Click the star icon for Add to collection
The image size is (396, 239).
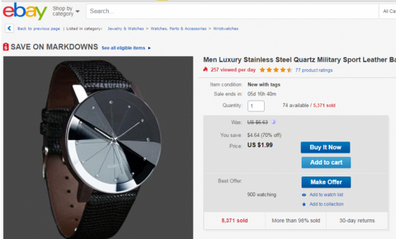[x=304, y=204]
